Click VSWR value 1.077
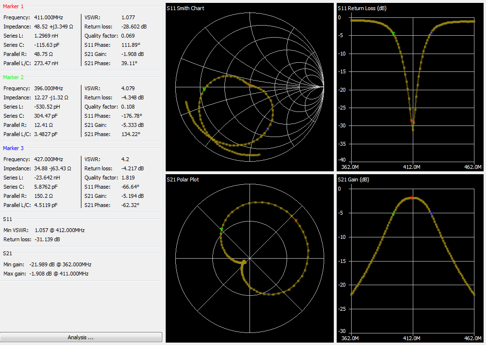The width and height of the screenshot is (486, 345). [128, 17]
